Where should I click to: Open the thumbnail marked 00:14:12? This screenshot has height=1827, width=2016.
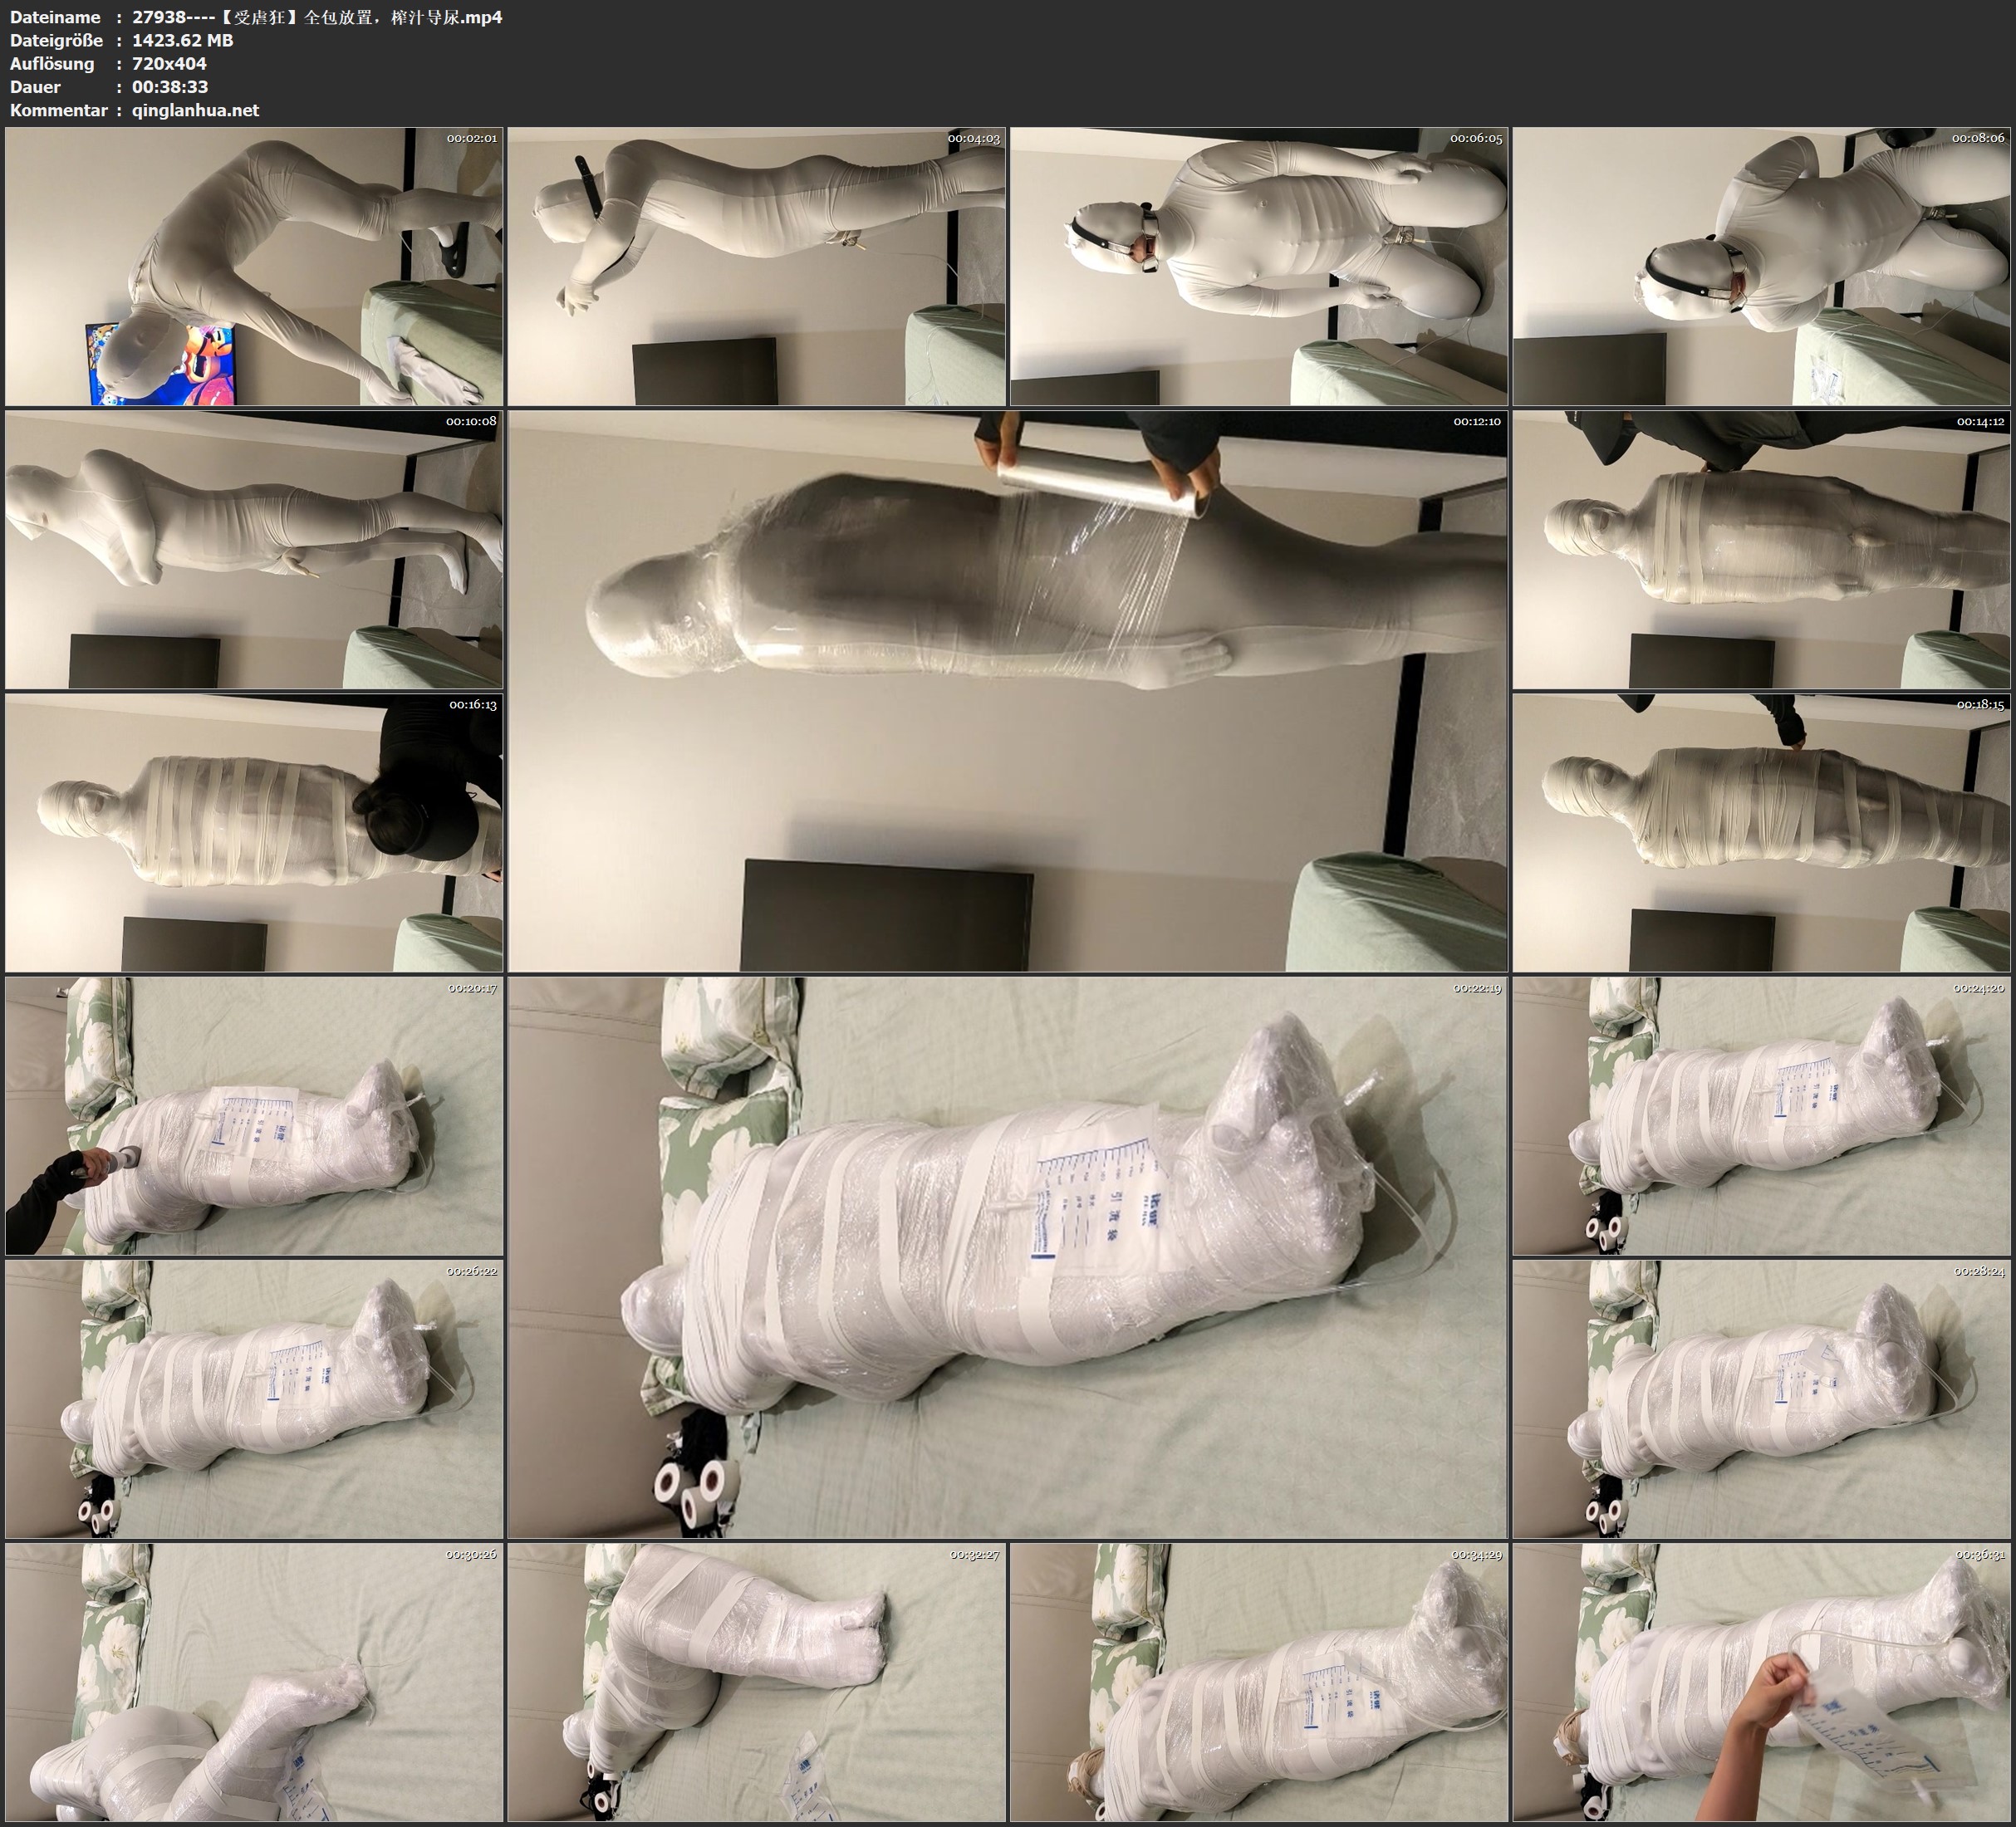click(1761, 549)
